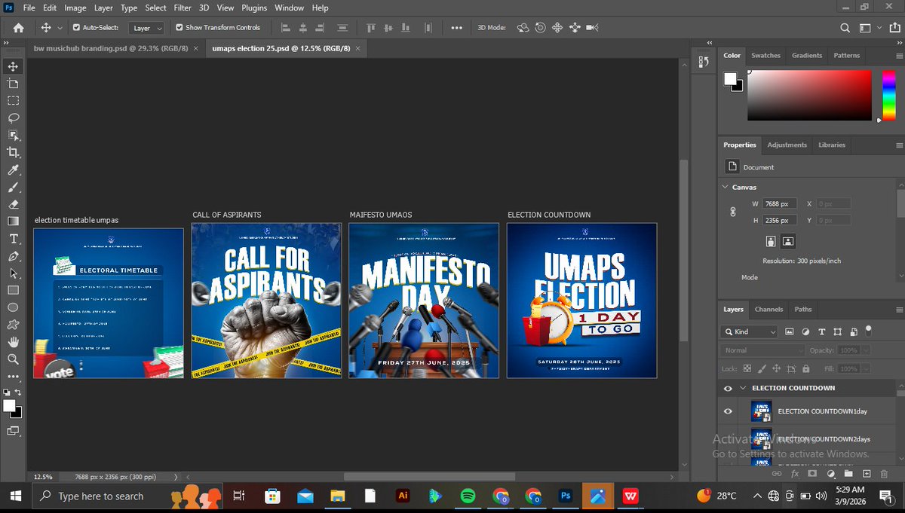
Task: Select the Rectangular Marquee tool
Action: click(13, 100)
